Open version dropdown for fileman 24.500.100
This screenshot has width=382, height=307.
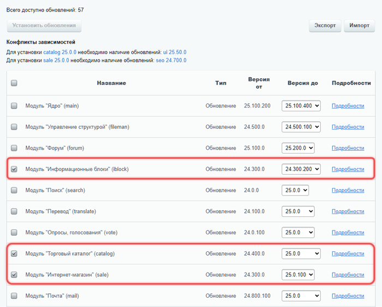pos(301,127)
